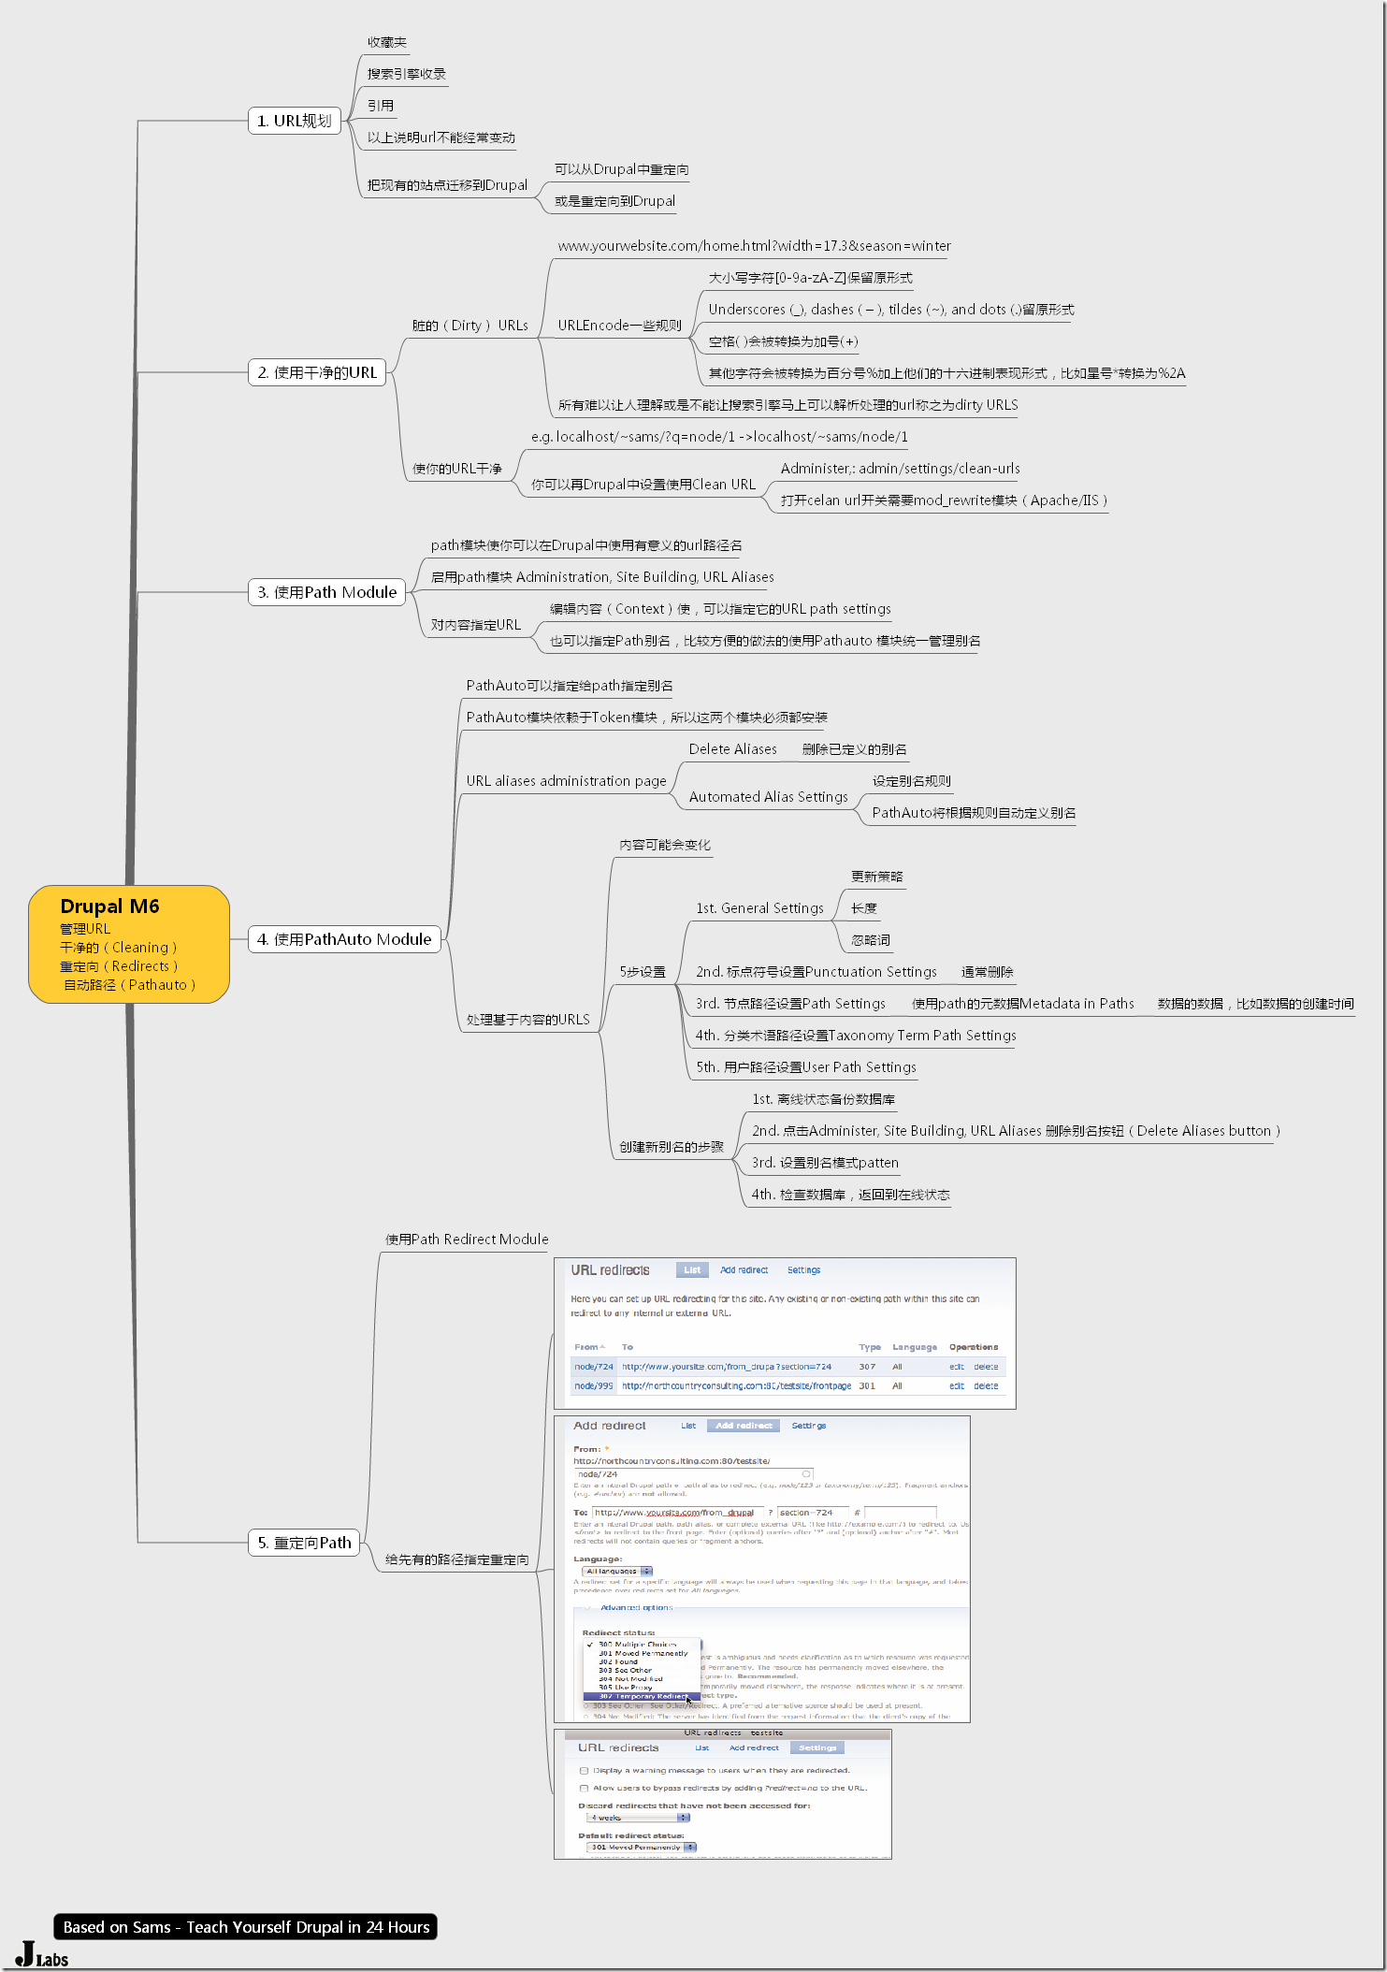Open highlighted Settings tab in bottom URL redirects panel
This screenshot has height=1972, width=1387.
[817, 1747]
